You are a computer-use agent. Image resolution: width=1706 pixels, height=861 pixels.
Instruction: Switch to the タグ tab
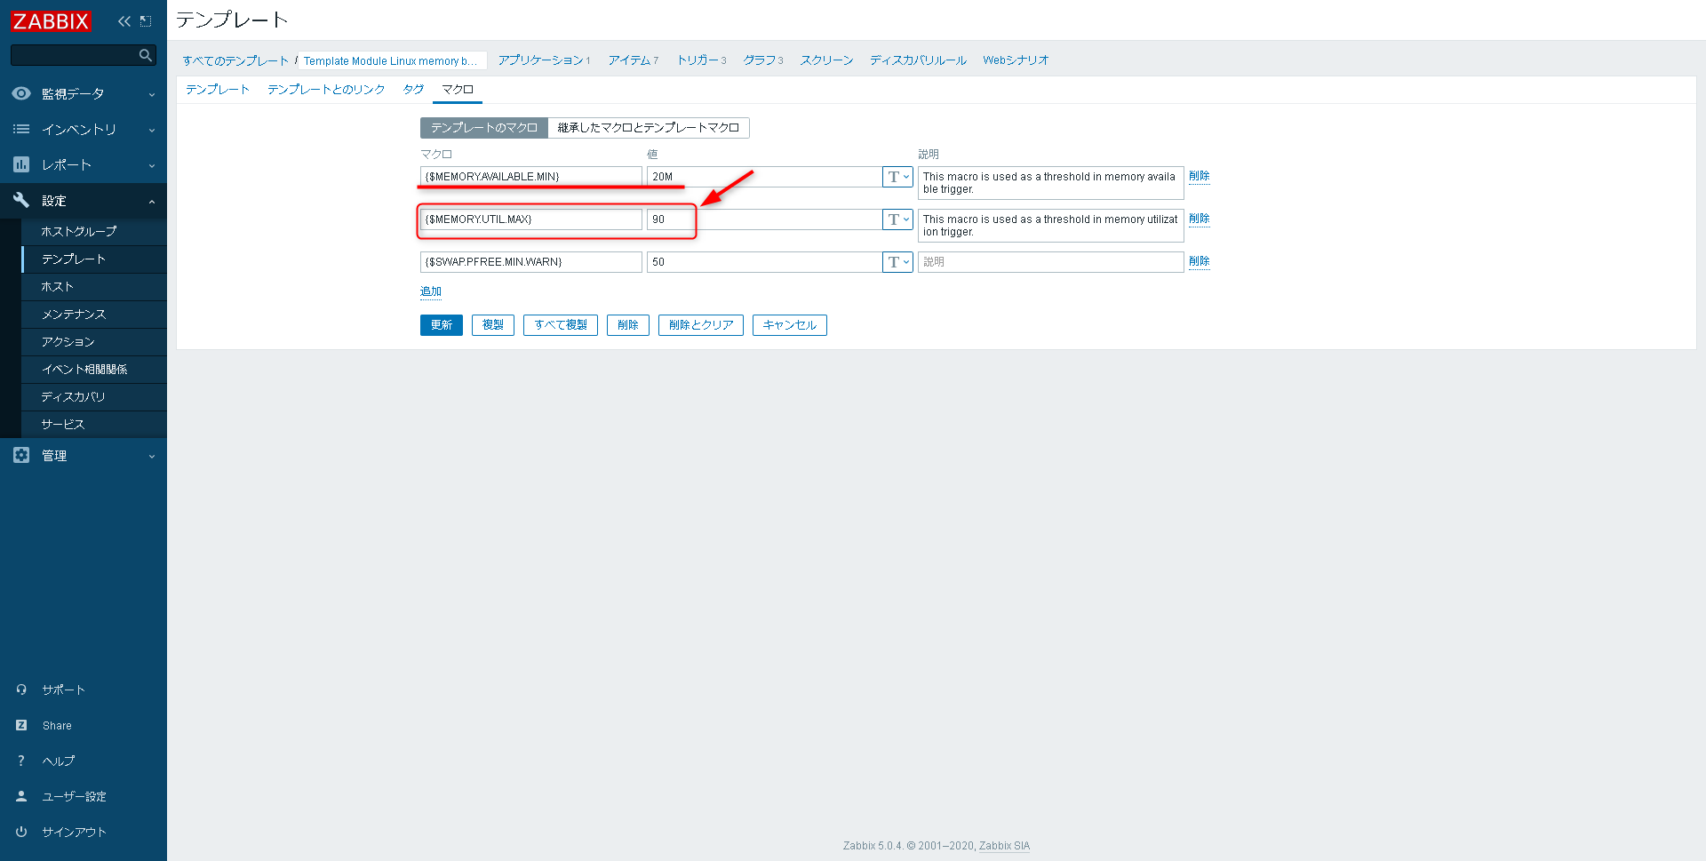[413, 90]
